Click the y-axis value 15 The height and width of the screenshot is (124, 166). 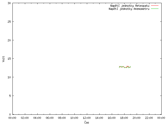tap(9, 59)
